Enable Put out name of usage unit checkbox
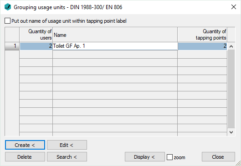 8,21
